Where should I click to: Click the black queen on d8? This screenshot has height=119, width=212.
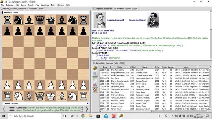40,20
